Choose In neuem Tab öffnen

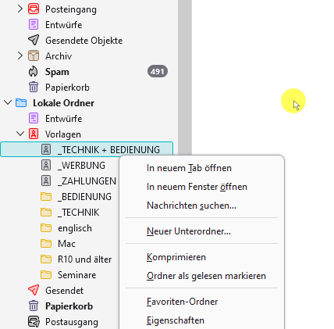[189, 168]
